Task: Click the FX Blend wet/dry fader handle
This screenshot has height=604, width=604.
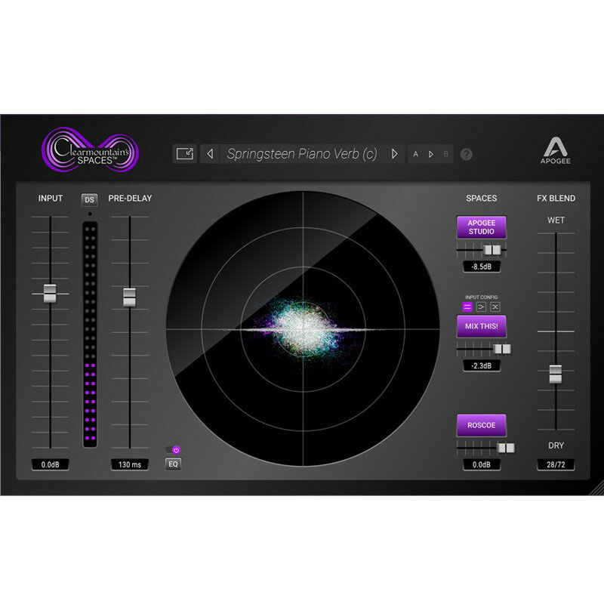Action: point(556,372)
